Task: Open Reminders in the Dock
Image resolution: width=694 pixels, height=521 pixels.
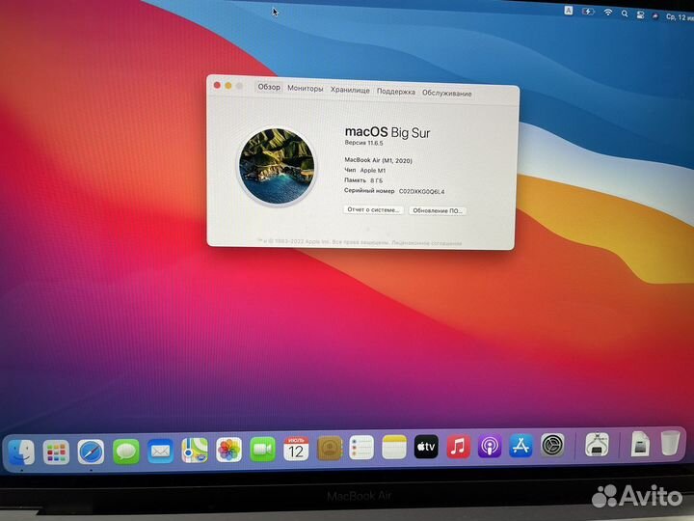Action: [361, 448]
